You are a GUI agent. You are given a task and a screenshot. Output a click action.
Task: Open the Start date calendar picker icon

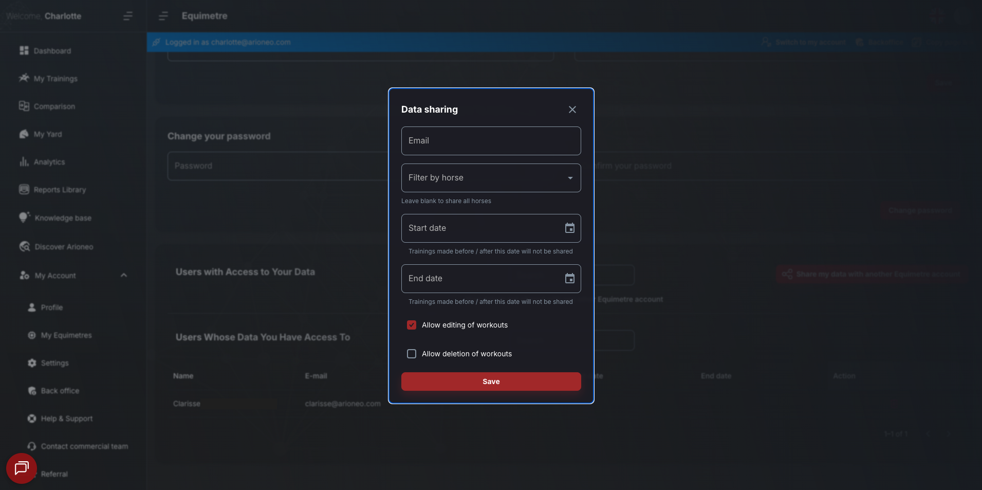coord(569,228)
